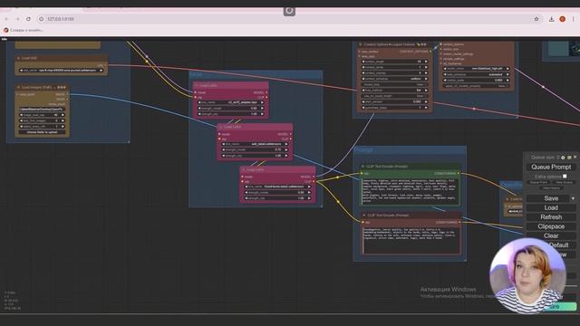Viewport: 580px width, 326px height.
Task: Pick next vae_name with the Load VAE right arrow
Action: pyautogui.click(x=101, y=71)
